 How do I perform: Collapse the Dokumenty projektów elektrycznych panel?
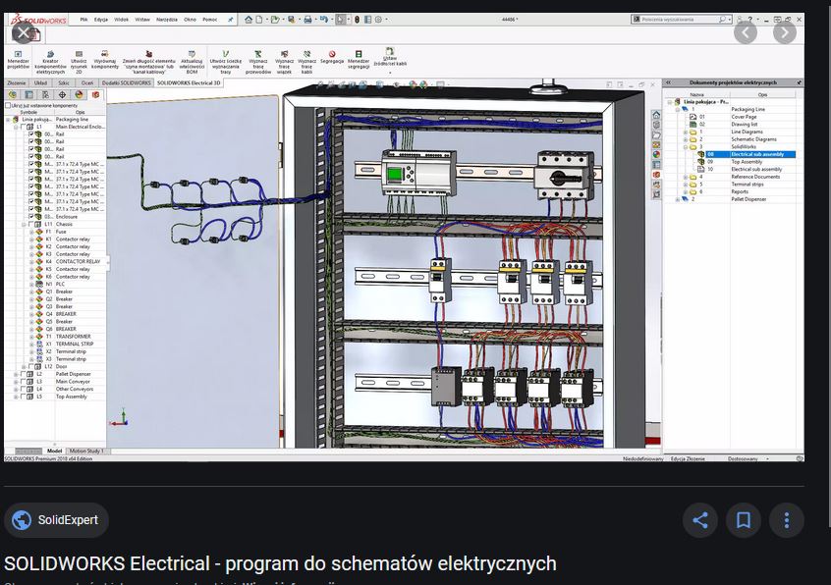[668, 82]
